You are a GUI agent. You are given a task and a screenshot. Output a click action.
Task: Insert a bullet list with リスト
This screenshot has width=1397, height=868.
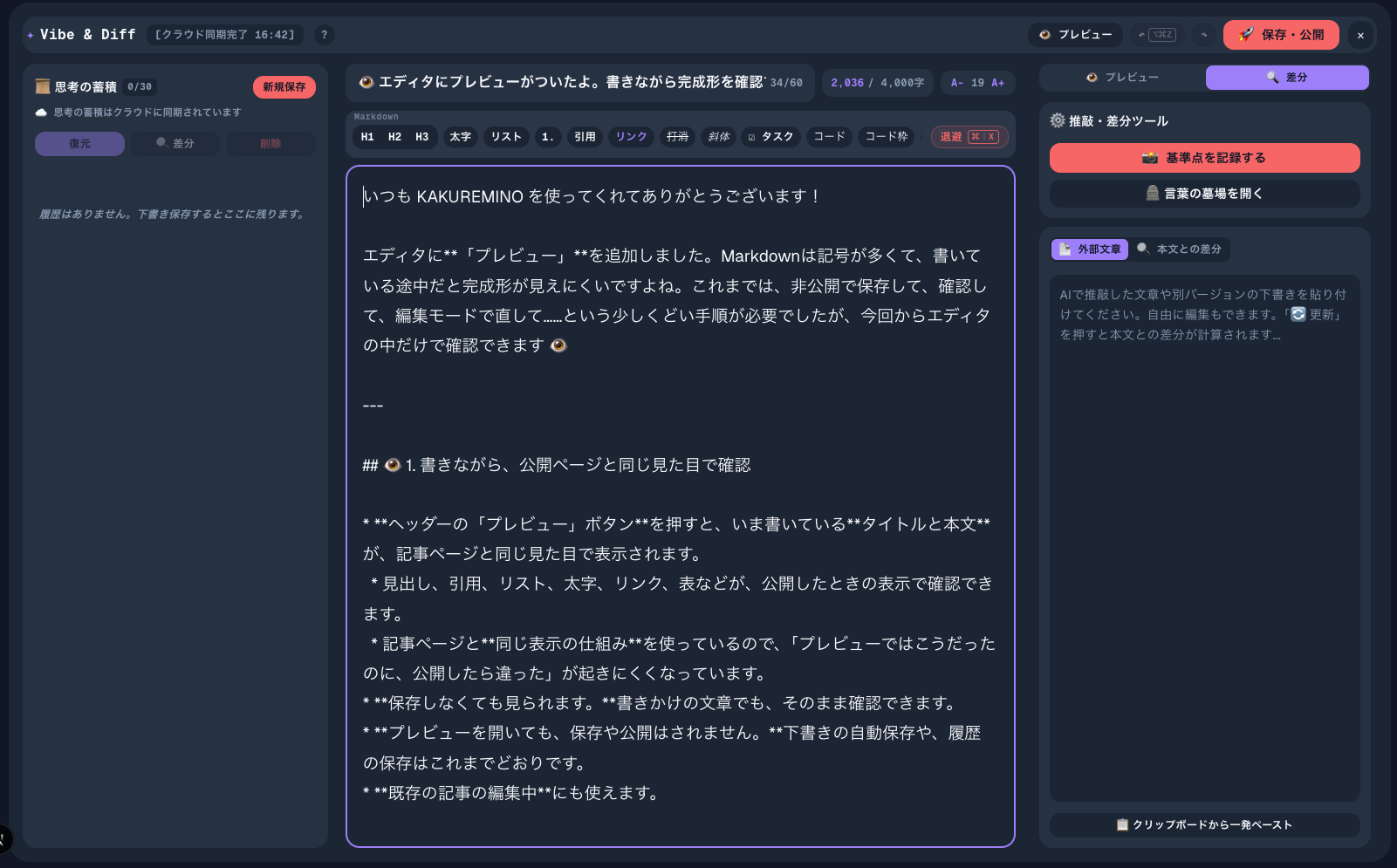pyautogui.click(x=506, y=137)
